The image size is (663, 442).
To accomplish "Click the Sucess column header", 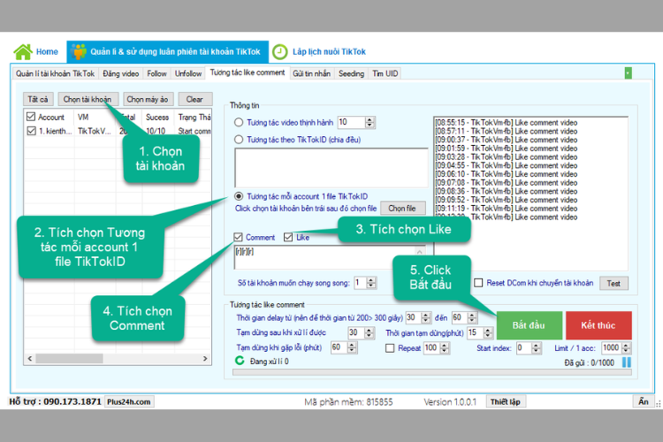I will 157,118.
